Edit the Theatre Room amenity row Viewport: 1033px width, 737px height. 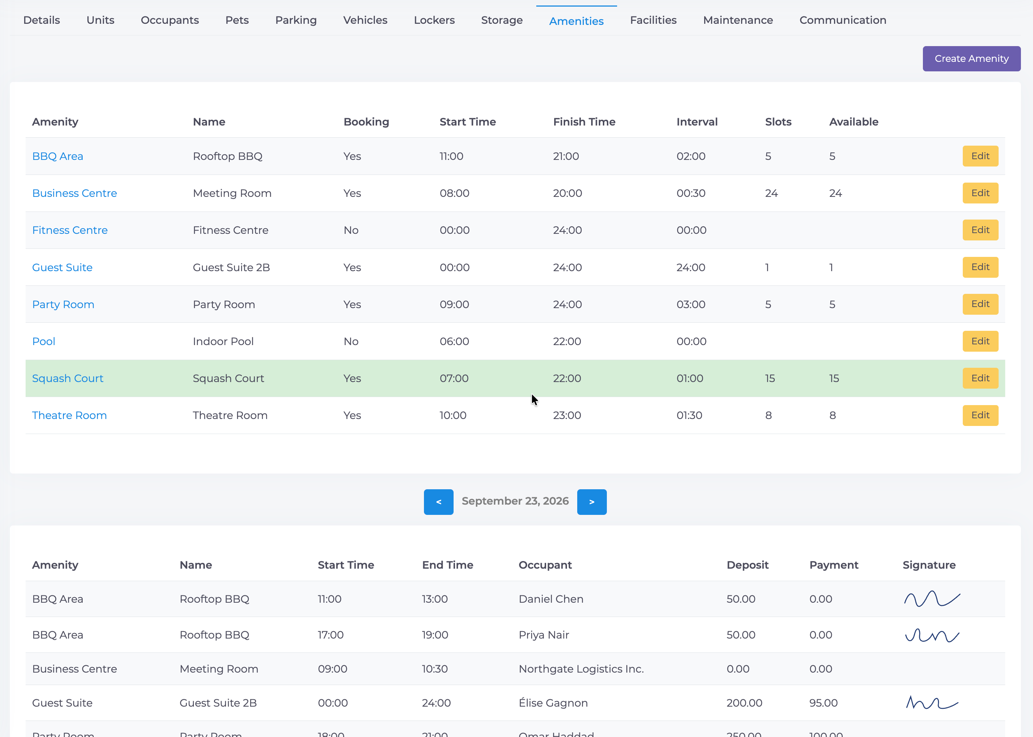[980, 415]
